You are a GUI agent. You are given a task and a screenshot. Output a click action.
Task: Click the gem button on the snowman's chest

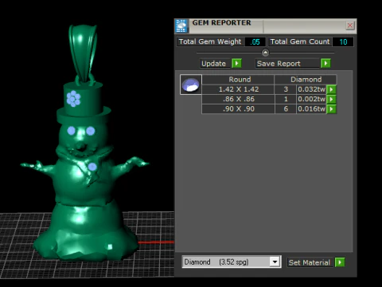pos(92,167)
